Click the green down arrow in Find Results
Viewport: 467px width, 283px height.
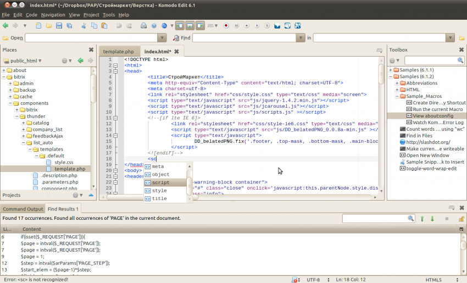[x=432, y=219]
